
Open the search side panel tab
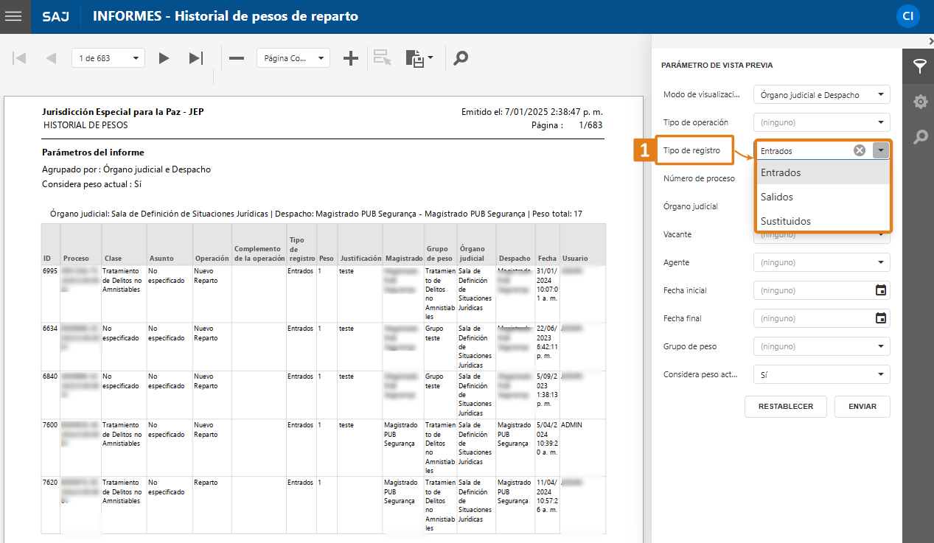[x=919, y=137]
